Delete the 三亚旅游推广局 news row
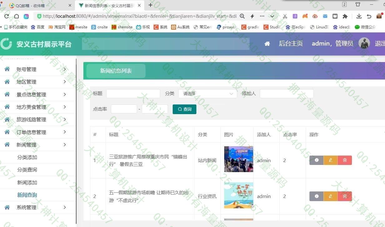385x227 pixels. click(x=345, y=160)
